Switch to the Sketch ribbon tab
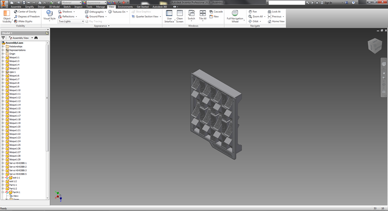 67,7
